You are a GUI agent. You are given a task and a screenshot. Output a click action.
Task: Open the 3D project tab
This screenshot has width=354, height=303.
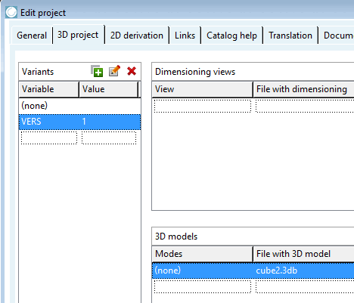tap(78, 35)
